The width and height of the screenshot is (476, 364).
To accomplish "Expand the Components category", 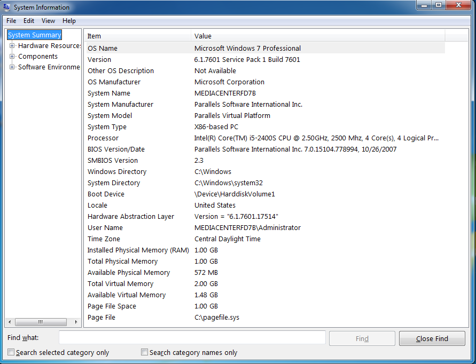I will tap(12, 56).
